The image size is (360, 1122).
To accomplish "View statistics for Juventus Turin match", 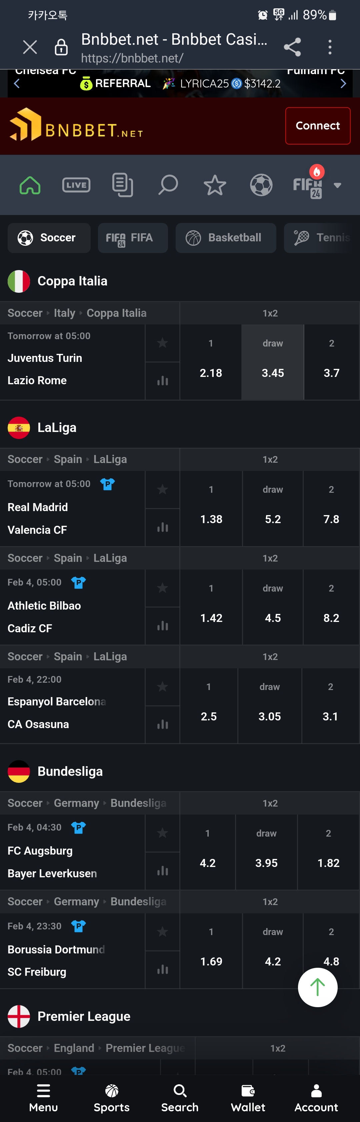I will 163,381.
